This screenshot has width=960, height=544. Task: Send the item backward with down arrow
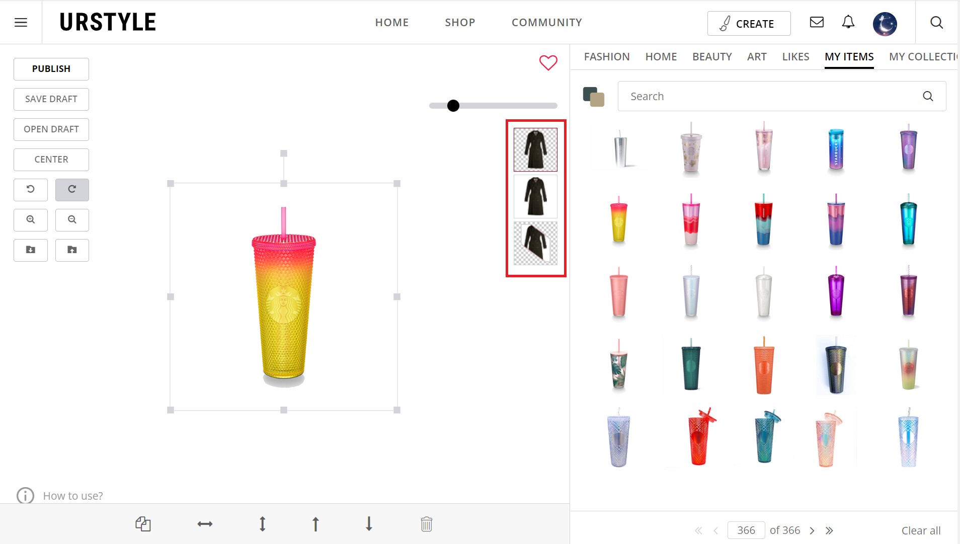point(369,524)
